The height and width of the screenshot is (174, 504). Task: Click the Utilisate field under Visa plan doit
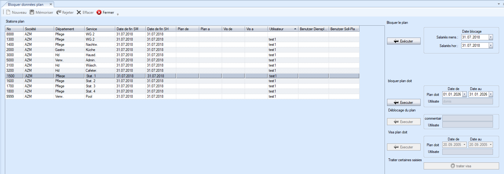pos(467,152)
